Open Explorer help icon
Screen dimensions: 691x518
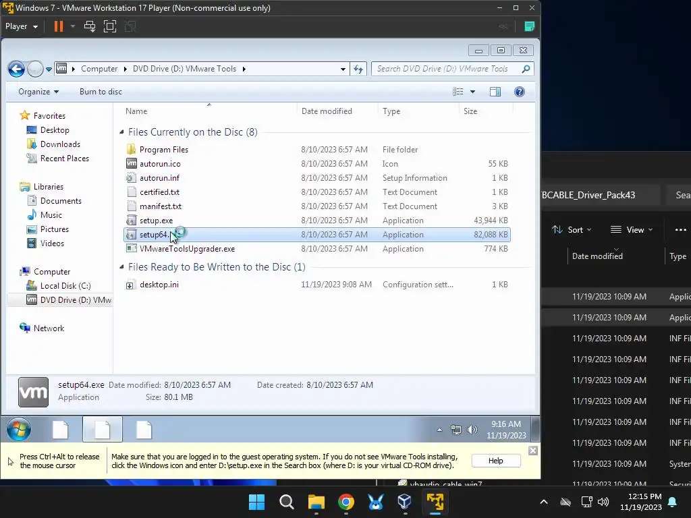coord(520,92)
